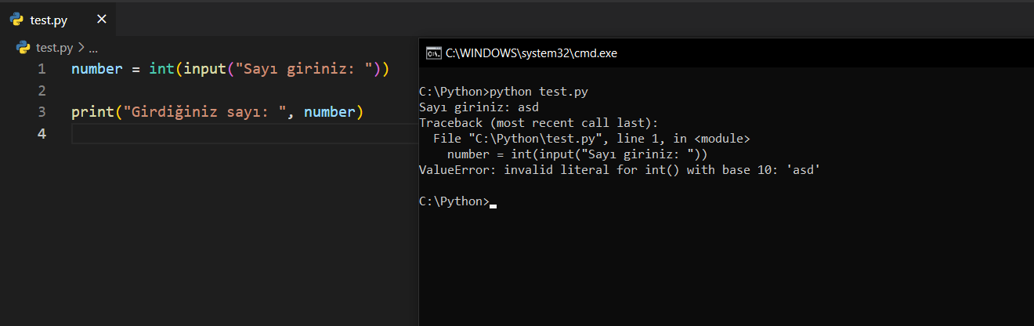Click the final C:\Python> prompt in cmd
Viewport: 1034px width, 326px height.
[x=454, y=201]
